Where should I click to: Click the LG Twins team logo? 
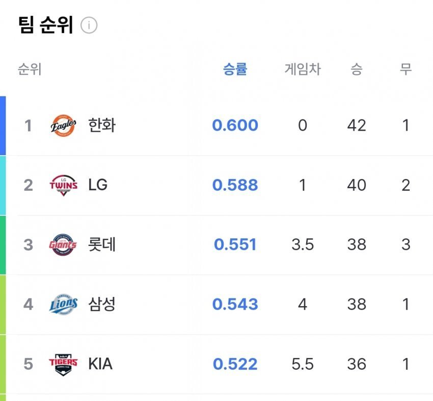point(62,185)
